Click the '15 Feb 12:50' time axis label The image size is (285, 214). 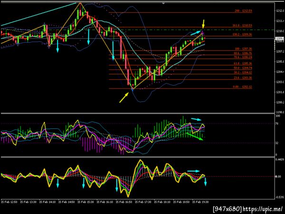pyautogui.click(x=9, y=202)
